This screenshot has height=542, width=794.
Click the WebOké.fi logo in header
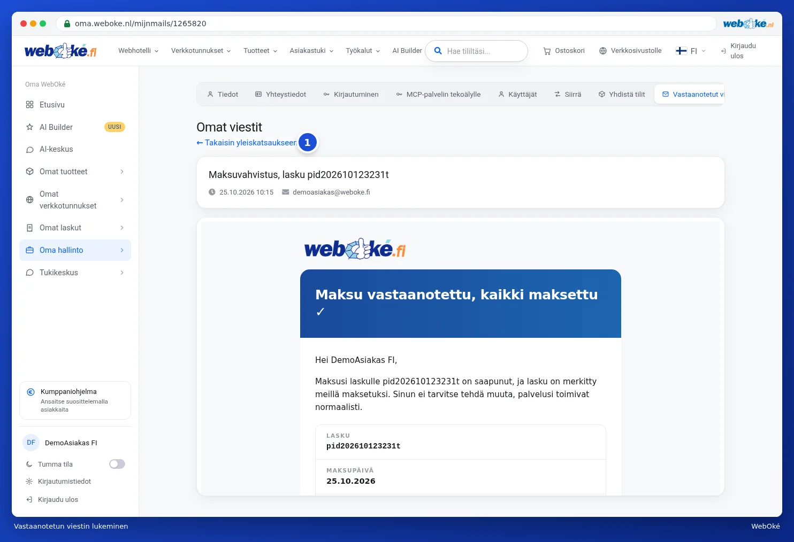[x=60, y=51]
